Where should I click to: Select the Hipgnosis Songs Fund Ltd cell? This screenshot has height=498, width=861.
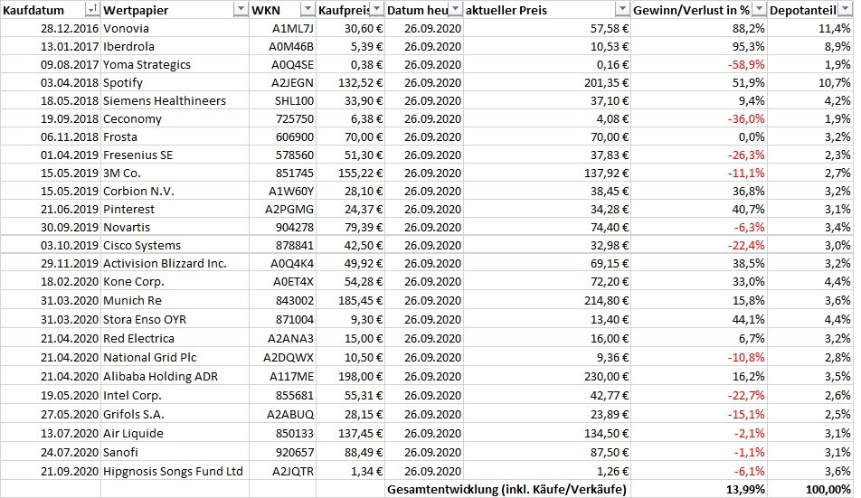(174, 471)
